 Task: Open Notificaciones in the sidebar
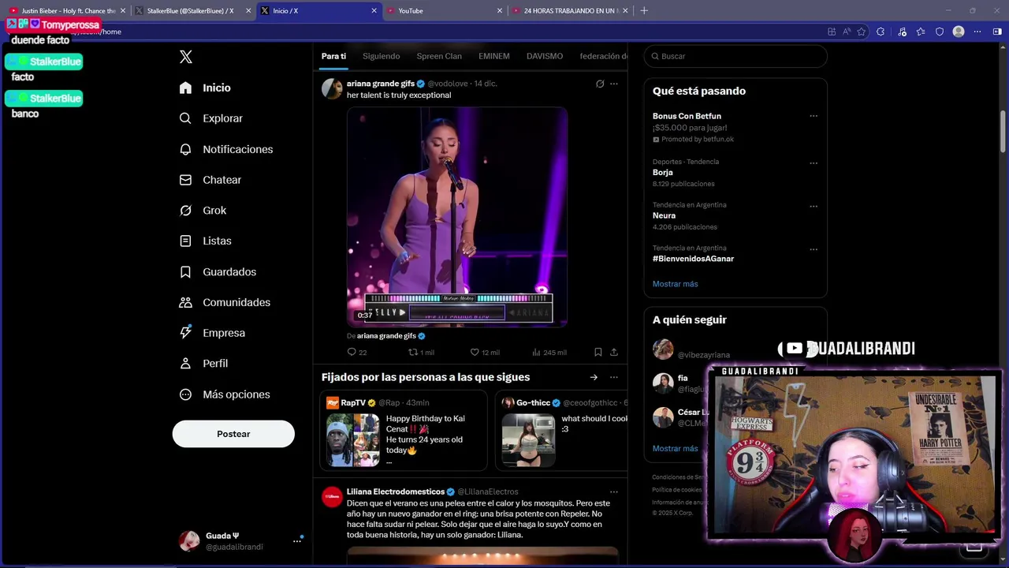pyautogui.click(x=225, y=149)
